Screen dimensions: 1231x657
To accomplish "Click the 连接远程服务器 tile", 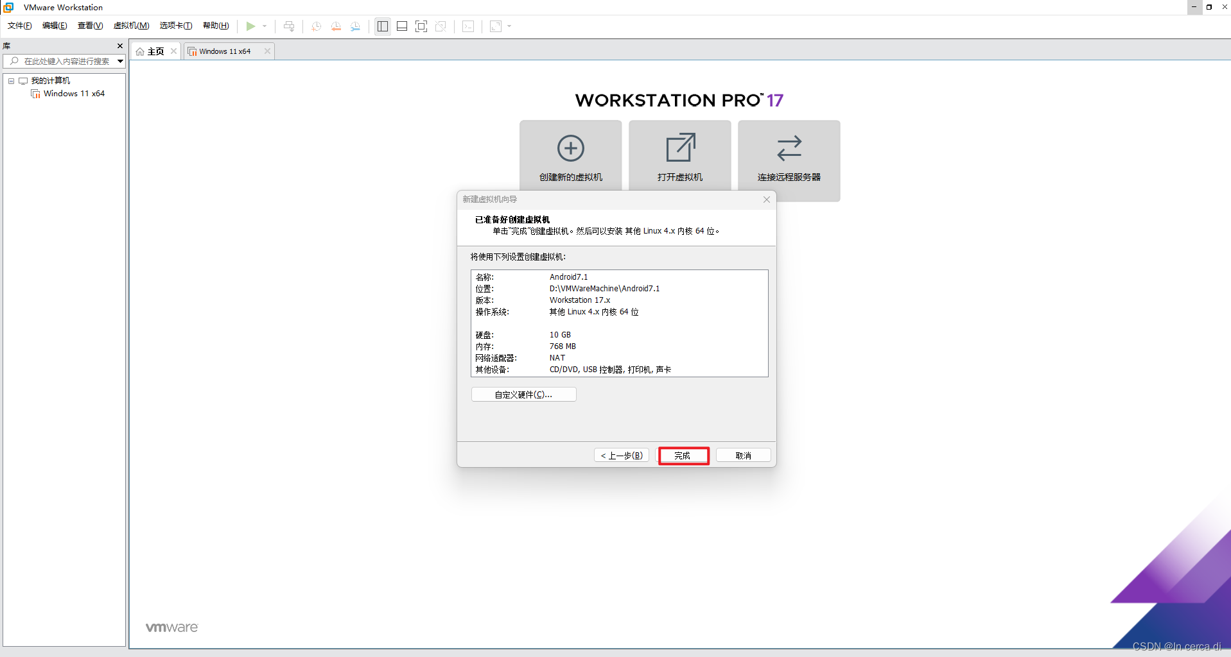I will click(789, 160).
